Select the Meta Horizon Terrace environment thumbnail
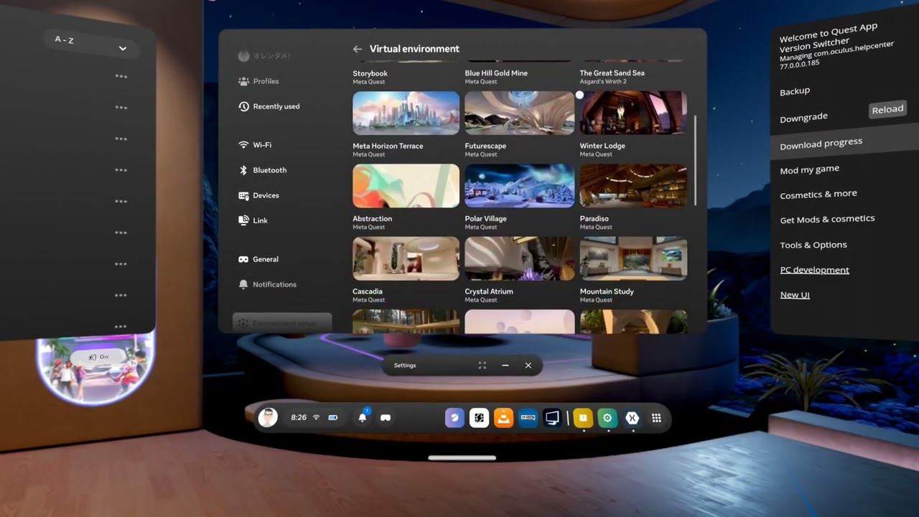Image resolution: width=919 pixels, height=517 pixels. point(406,113)
